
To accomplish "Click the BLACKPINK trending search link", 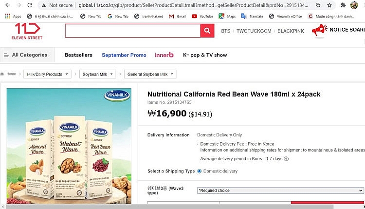I will tap(292, 31).
